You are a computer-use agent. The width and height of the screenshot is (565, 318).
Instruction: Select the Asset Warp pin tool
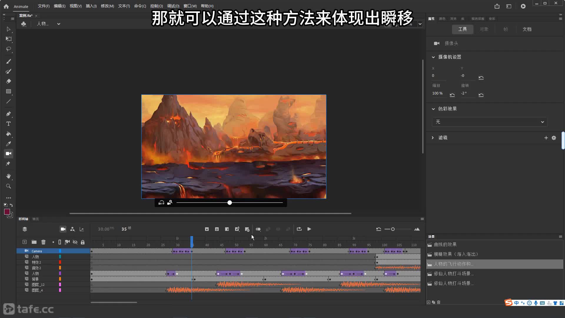click(9, 163)
